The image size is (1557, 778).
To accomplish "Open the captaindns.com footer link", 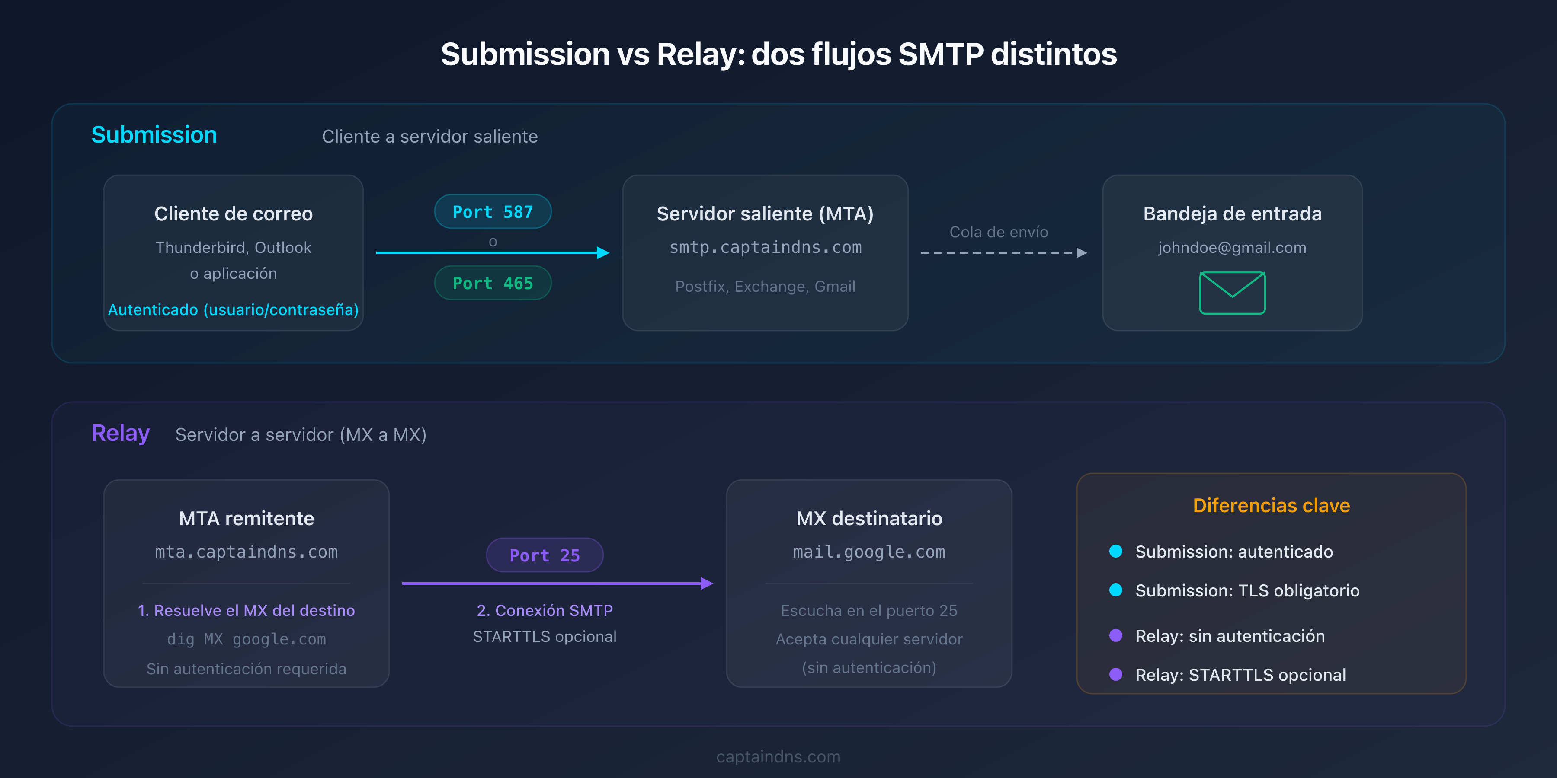I will (x=778, y=756).
